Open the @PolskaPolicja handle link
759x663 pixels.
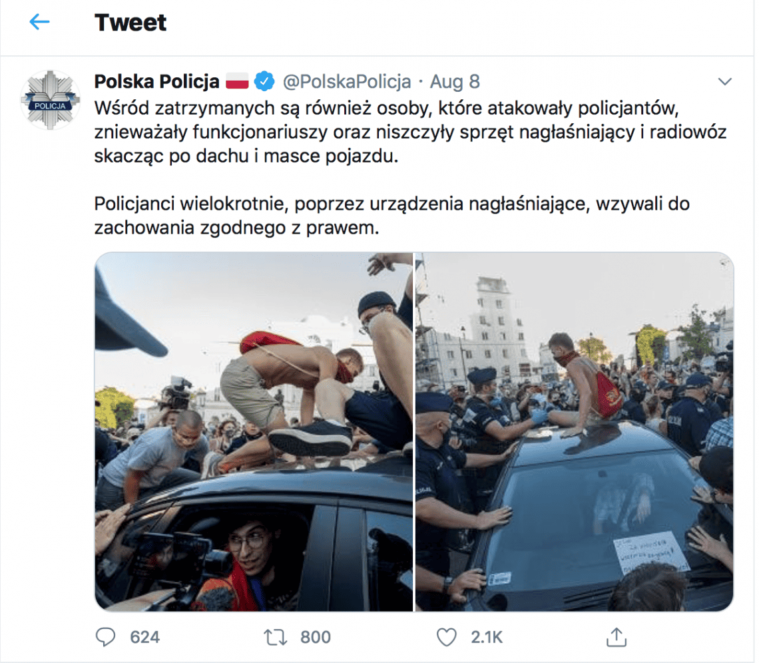(x=347, y=81)
